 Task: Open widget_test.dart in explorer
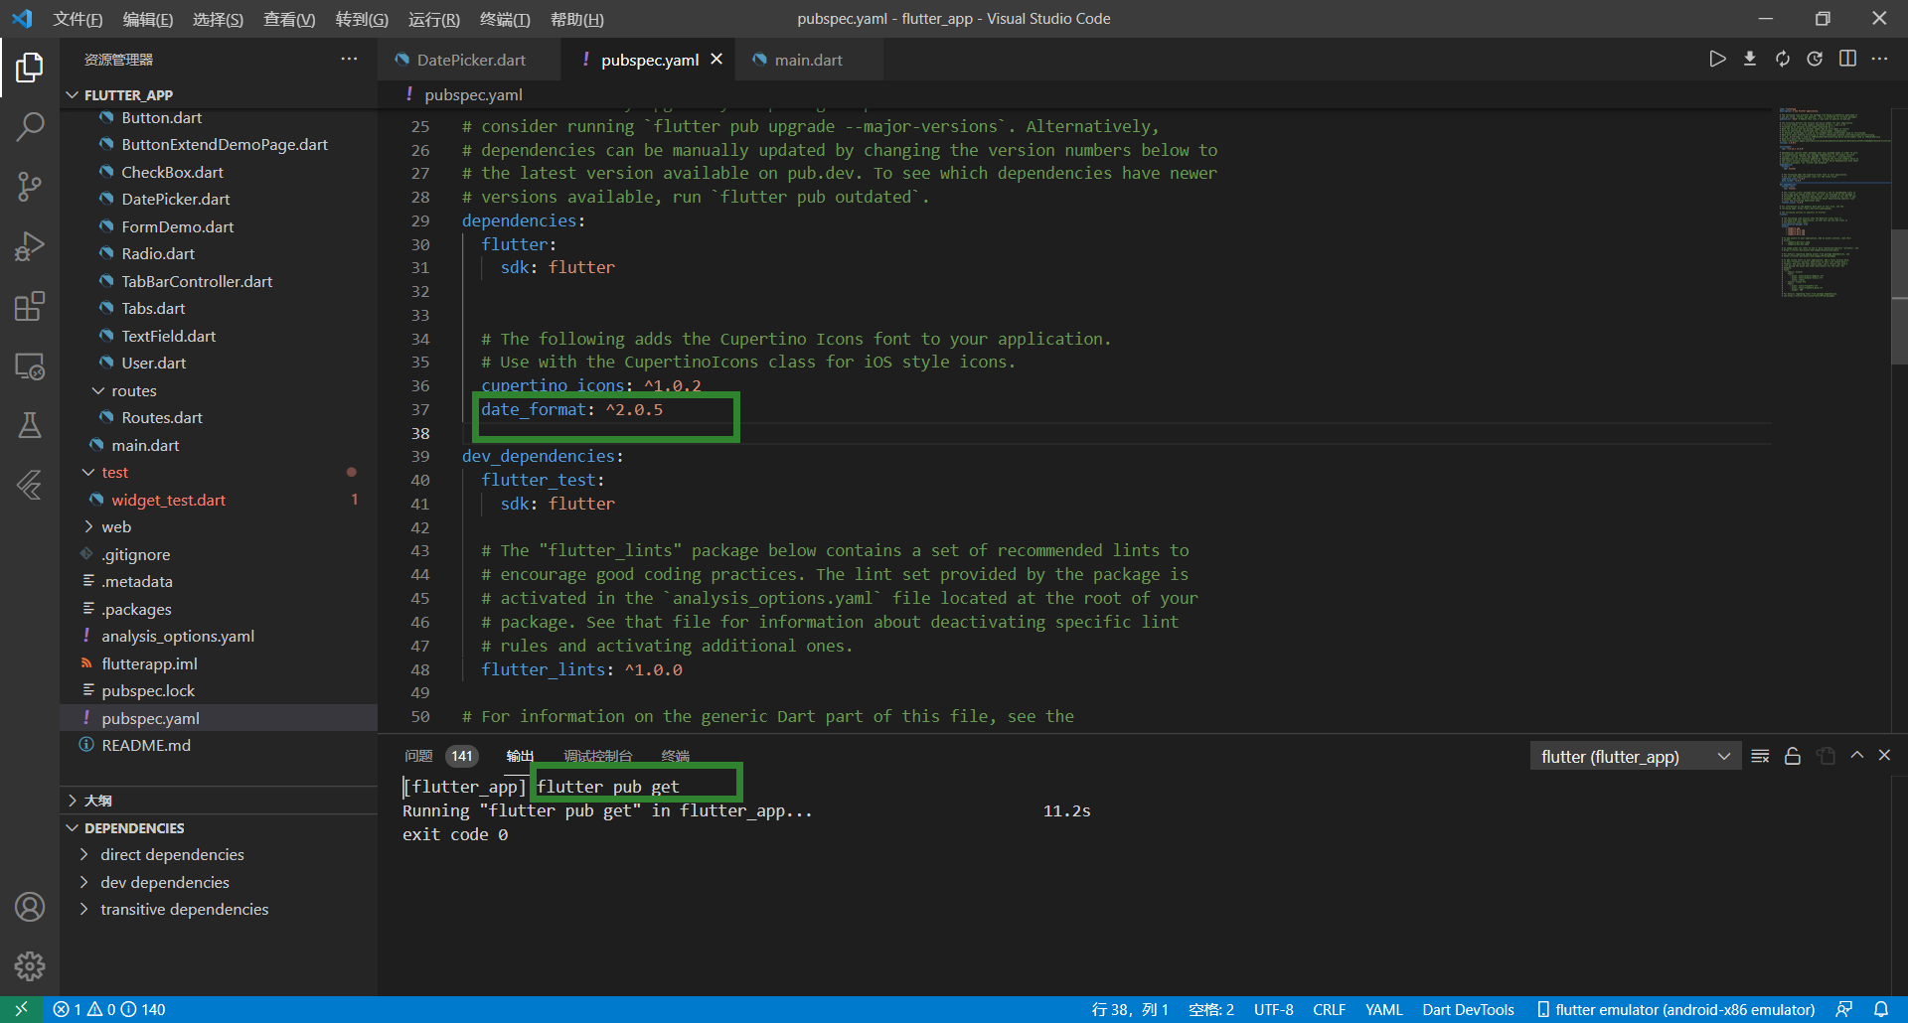(219, 500)
